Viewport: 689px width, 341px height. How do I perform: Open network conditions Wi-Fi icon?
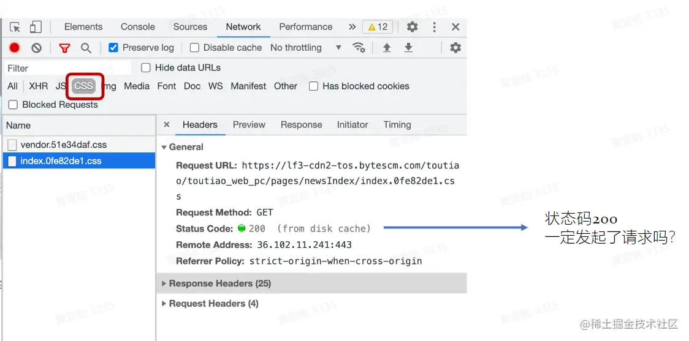359,48
